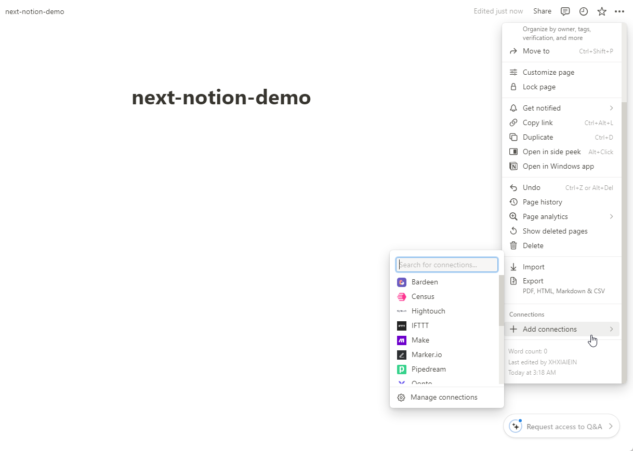Click the clock icon to view page updates
The image size is (633, 451).
(583, 11)
